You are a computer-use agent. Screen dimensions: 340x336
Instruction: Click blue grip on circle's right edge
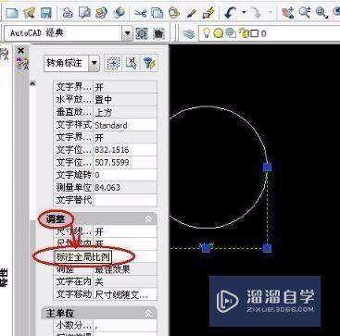(x=268, y=168)
